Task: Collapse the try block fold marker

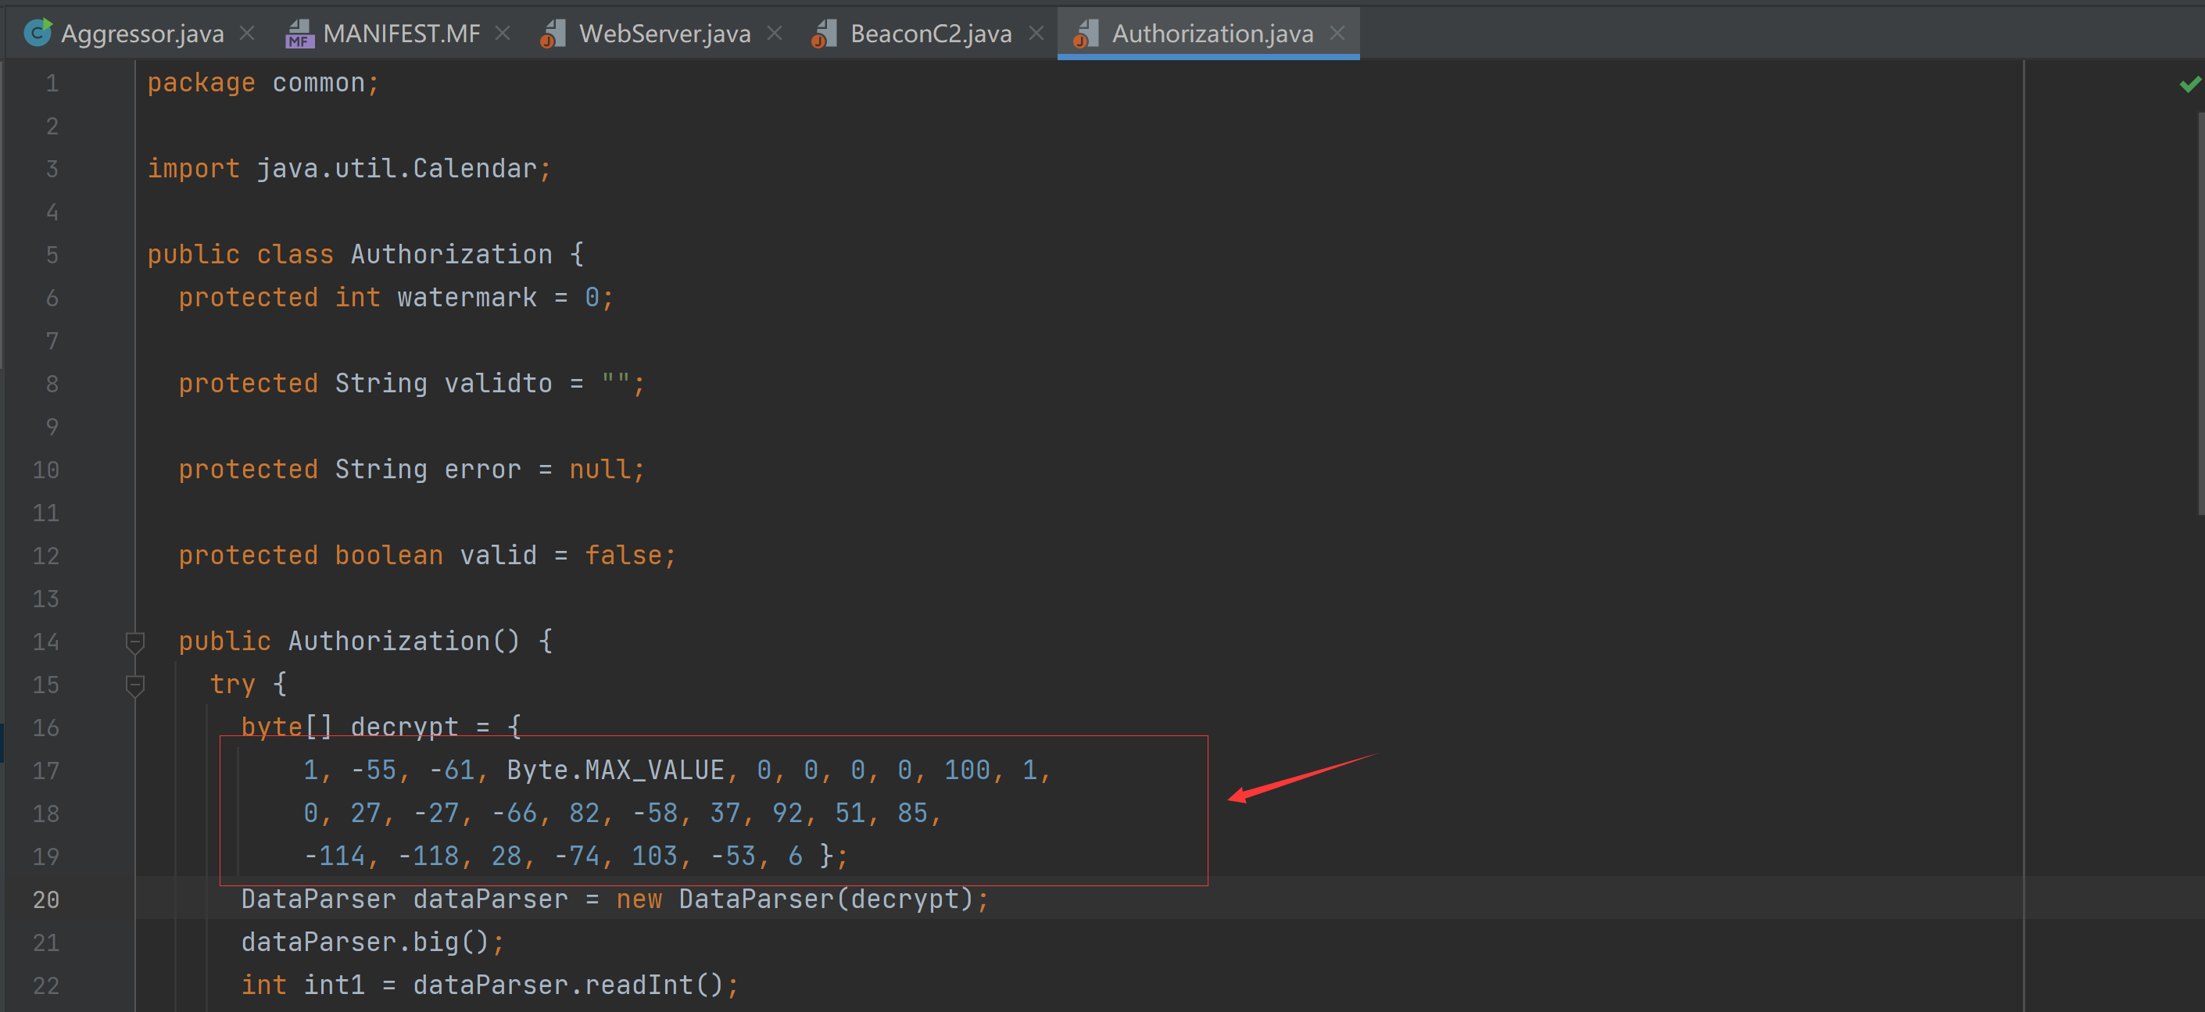Action: coord(134,685)
